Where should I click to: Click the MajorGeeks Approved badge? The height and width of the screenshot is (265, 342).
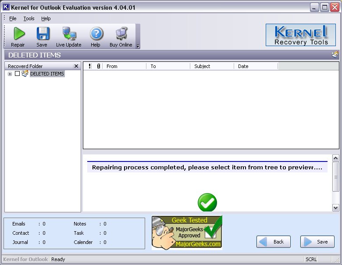pyautogui.click(x=187, y=233)
